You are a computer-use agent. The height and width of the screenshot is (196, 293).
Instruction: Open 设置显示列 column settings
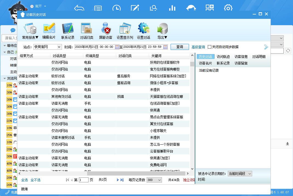click(125, 28)
